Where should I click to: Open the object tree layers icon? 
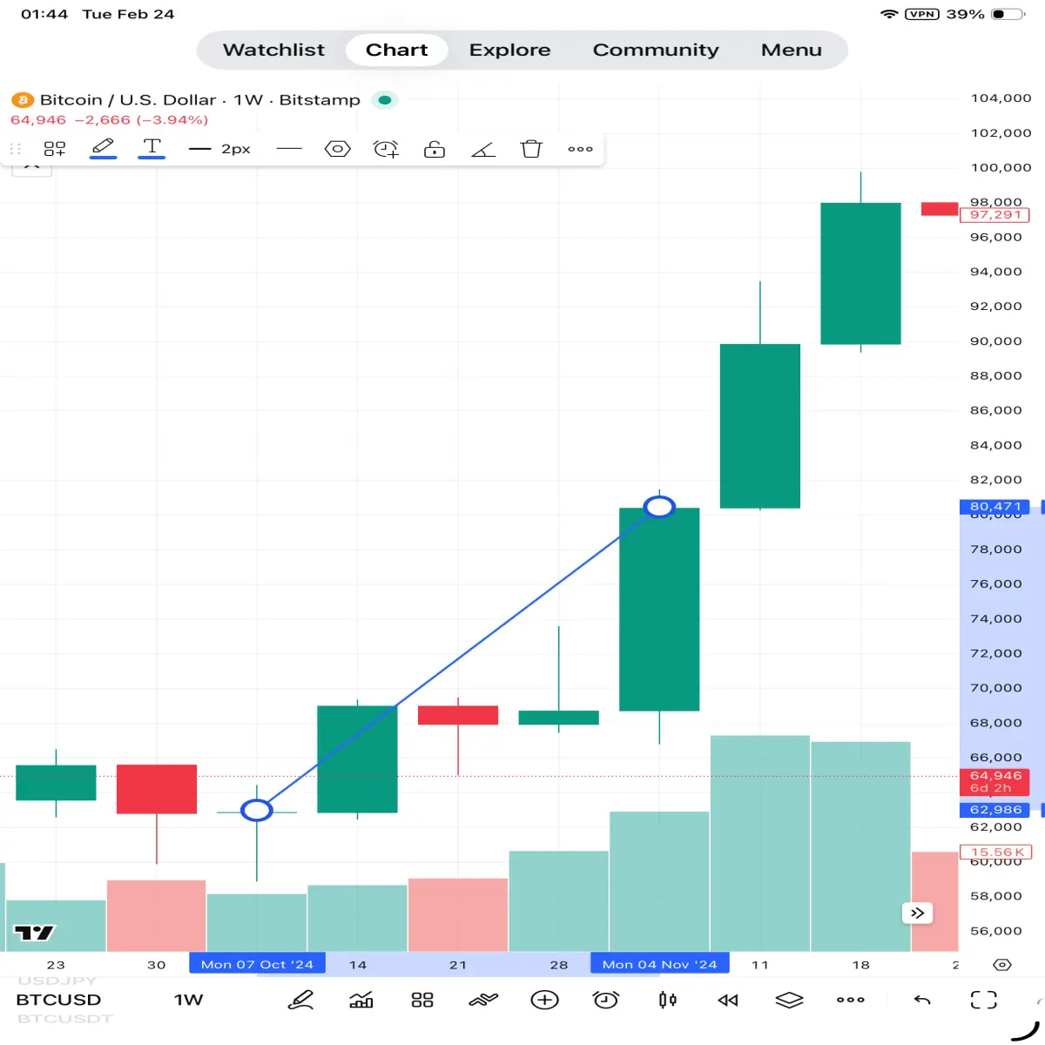(x=789, y=1000)
